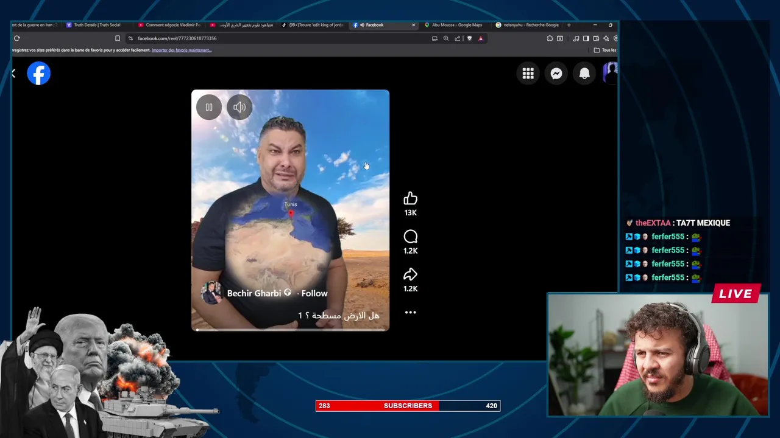Open the reel's three-dot more options menu

(410, 312)
